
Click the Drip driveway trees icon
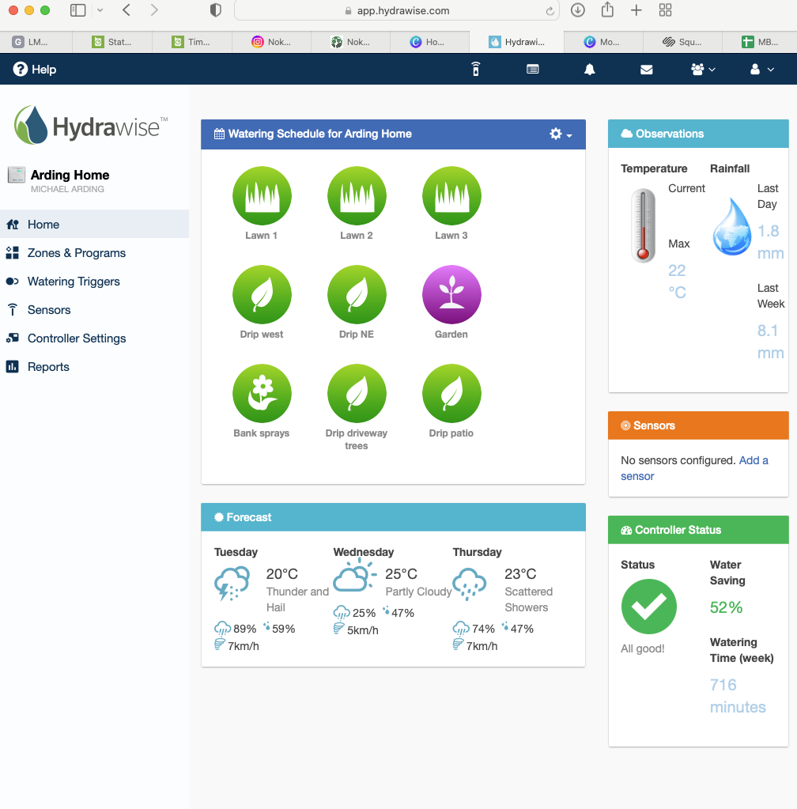(357, 394)
